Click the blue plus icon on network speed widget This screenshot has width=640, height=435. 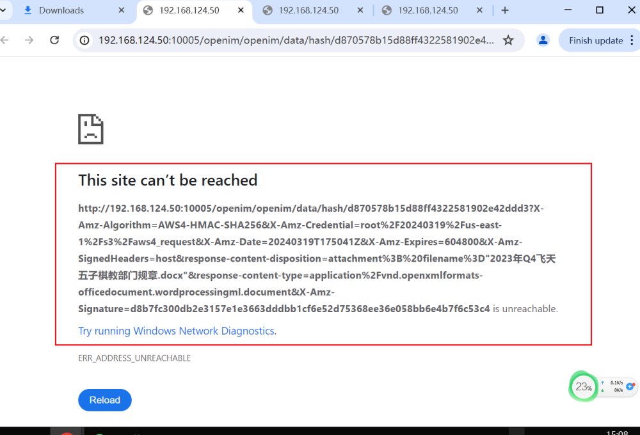pos(630,386)
